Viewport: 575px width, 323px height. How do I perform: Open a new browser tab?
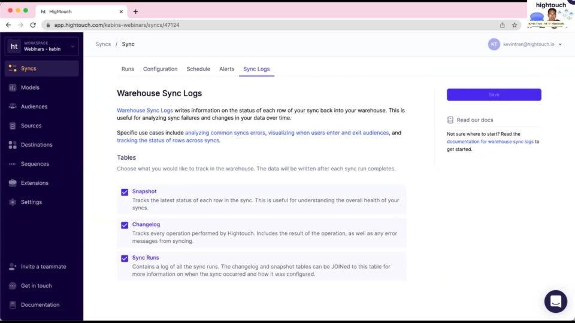coord(136,12)
